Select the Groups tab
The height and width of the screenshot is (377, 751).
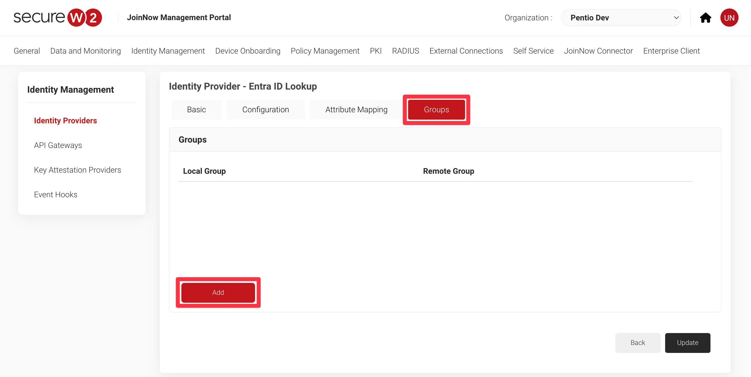click(x=436, y=110)
